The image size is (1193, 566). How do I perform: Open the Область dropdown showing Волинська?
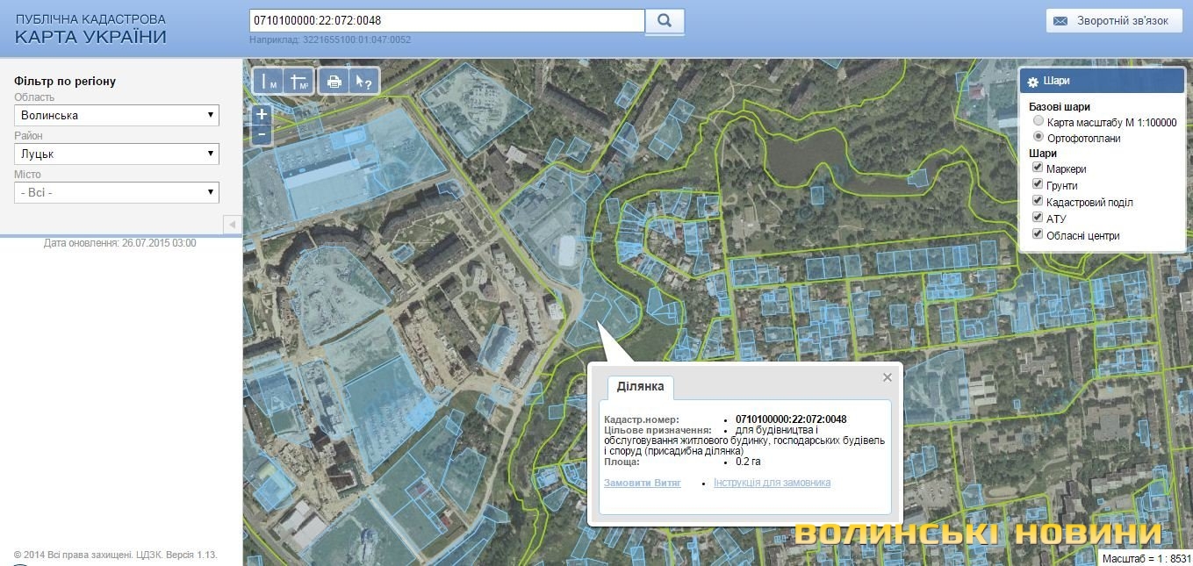tap(117, 115)
